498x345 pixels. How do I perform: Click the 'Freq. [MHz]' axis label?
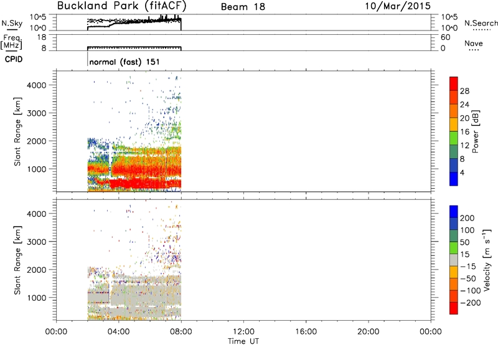(12, 42)
